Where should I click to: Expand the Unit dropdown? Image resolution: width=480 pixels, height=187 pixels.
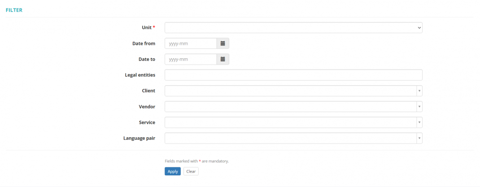[293, 28]
